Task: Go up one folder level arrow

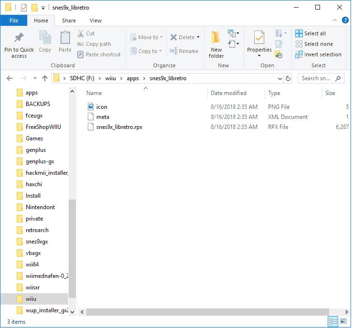Action: pyautogui.click(x=45, y=78)
